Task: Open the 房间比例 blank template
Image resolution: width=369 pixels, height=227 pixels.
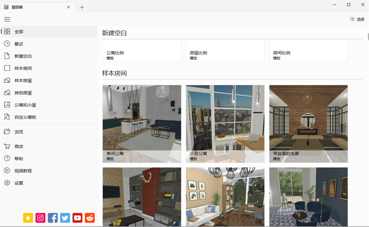Action: [x=308, y=51]
